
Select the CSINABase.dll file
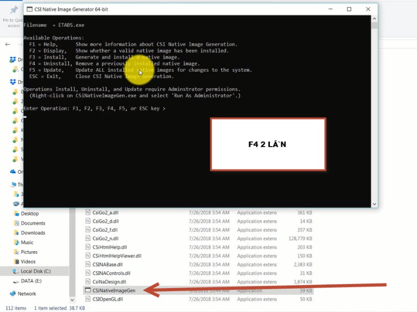pos(108,265)
